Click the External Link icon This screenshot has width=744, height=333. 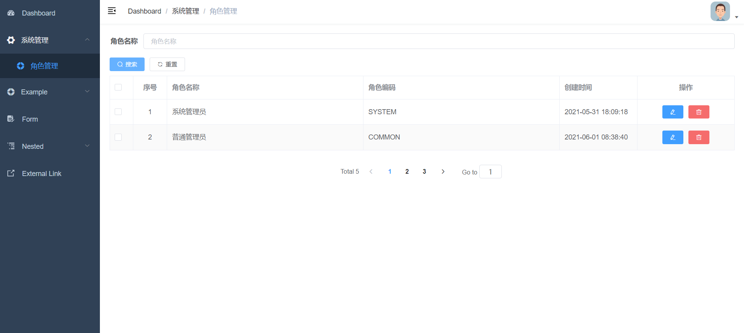point(11,173)
